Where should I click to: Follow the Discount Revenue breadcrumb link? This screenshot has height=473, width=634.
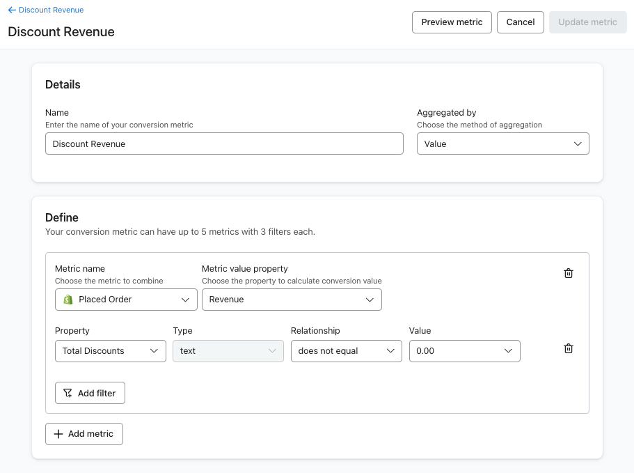pyautogui.click(x=51, y=10)
